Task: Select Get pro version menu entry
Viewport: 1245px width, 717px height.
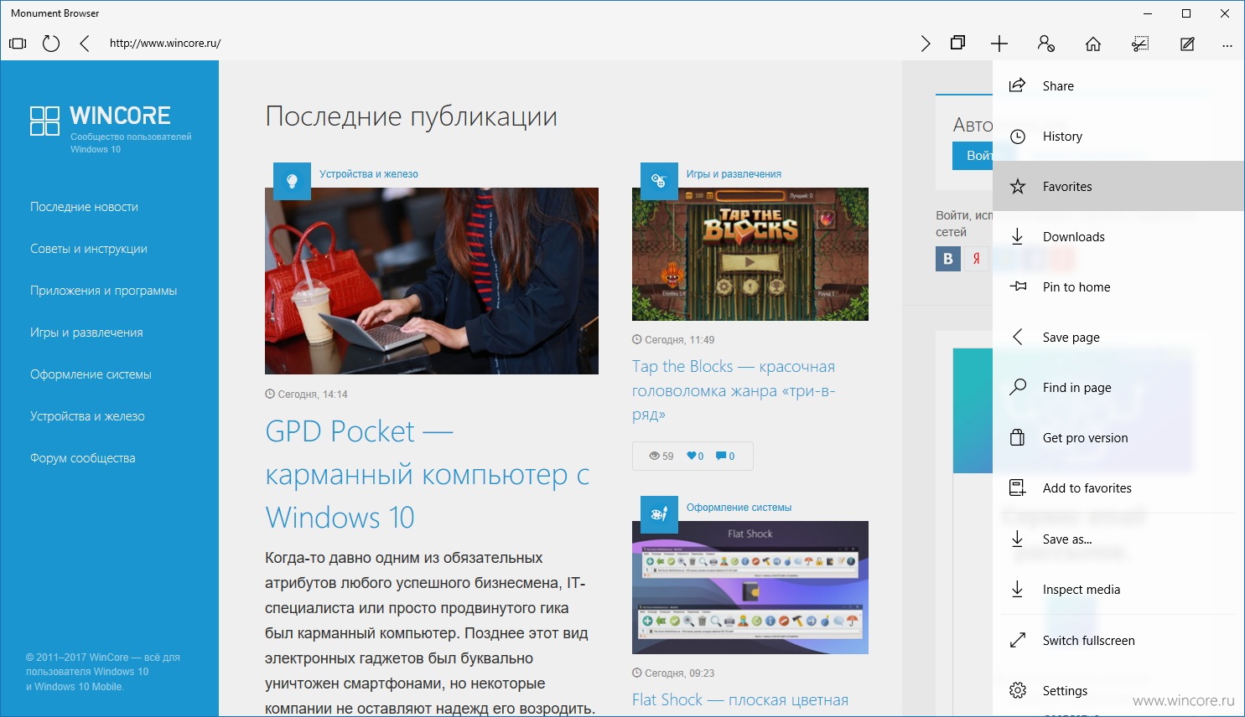Action: pyautogui.click(x=1118, y=437)
